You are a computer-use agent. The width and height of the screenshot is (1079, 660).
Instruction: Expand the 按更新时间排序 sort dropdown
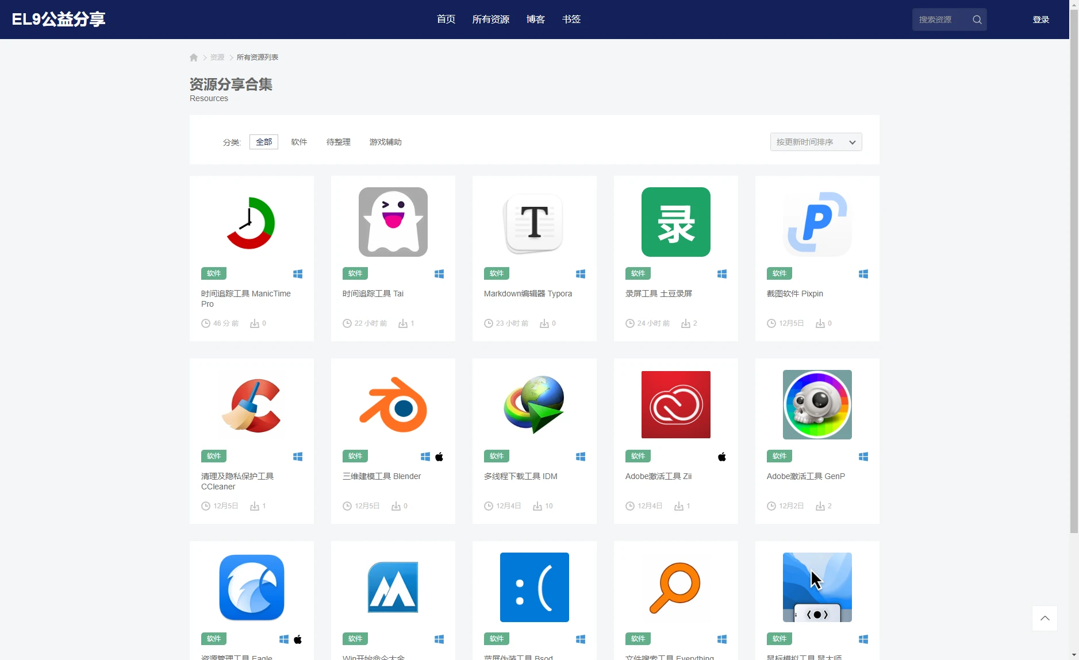816,142
